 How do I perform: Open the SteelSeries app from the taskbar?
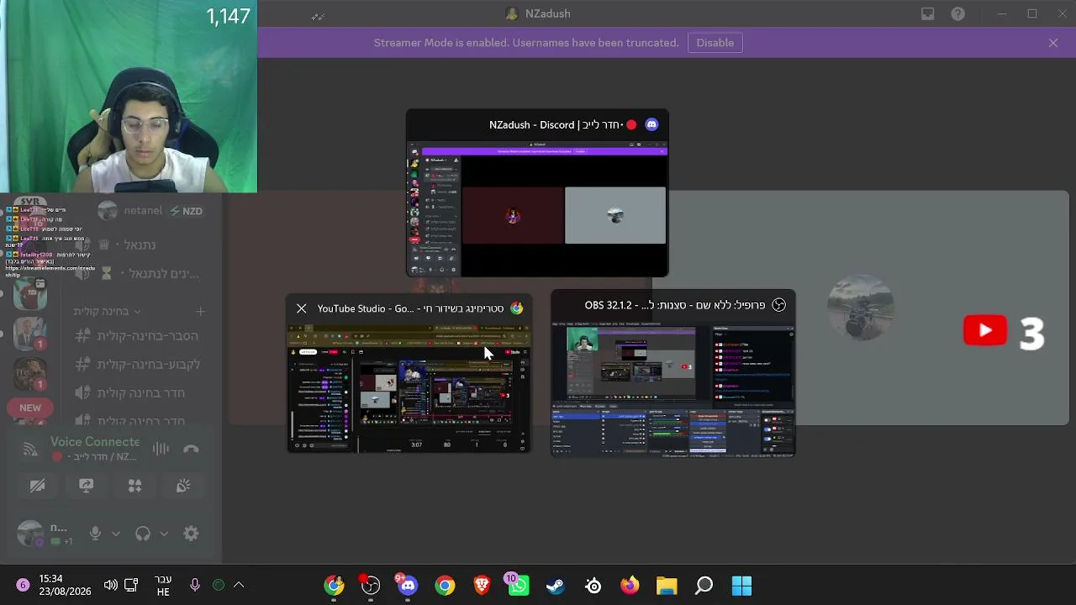(593, 586)
